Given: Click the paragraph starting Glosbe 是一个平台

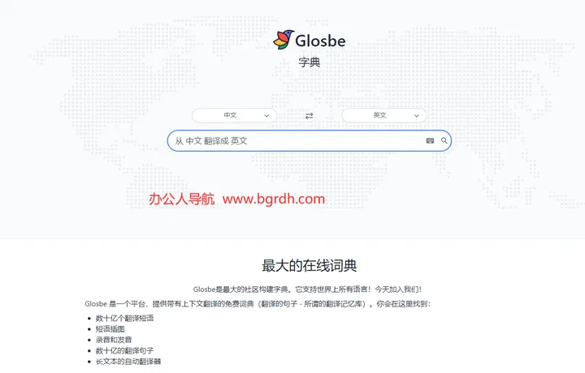Looking at the screenshot, I should click(x=258, y=304).
